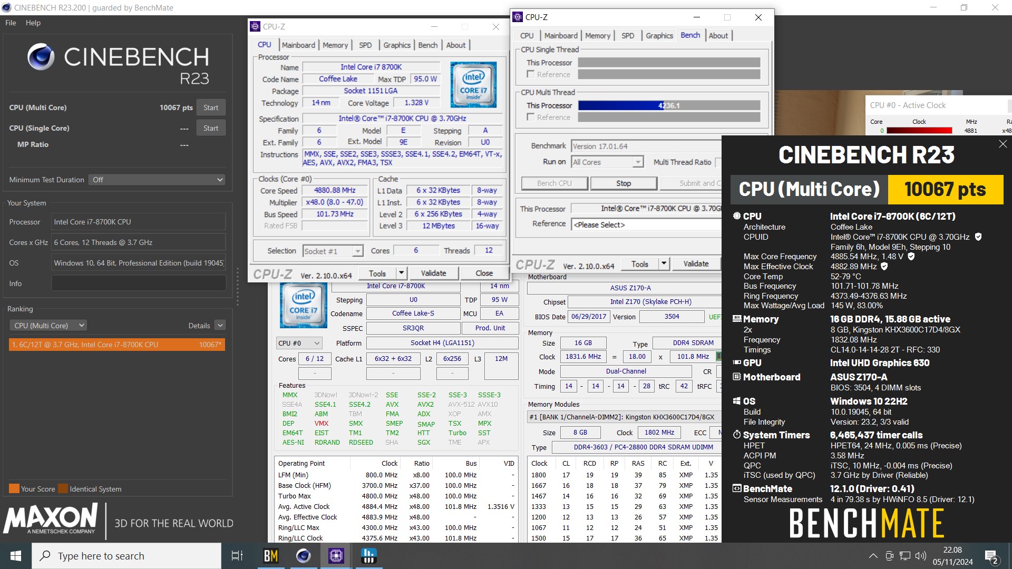This screenshot has width=1012, height=569.
Task: Click Validate in right CPU-Z window
Action: [696, 264]
